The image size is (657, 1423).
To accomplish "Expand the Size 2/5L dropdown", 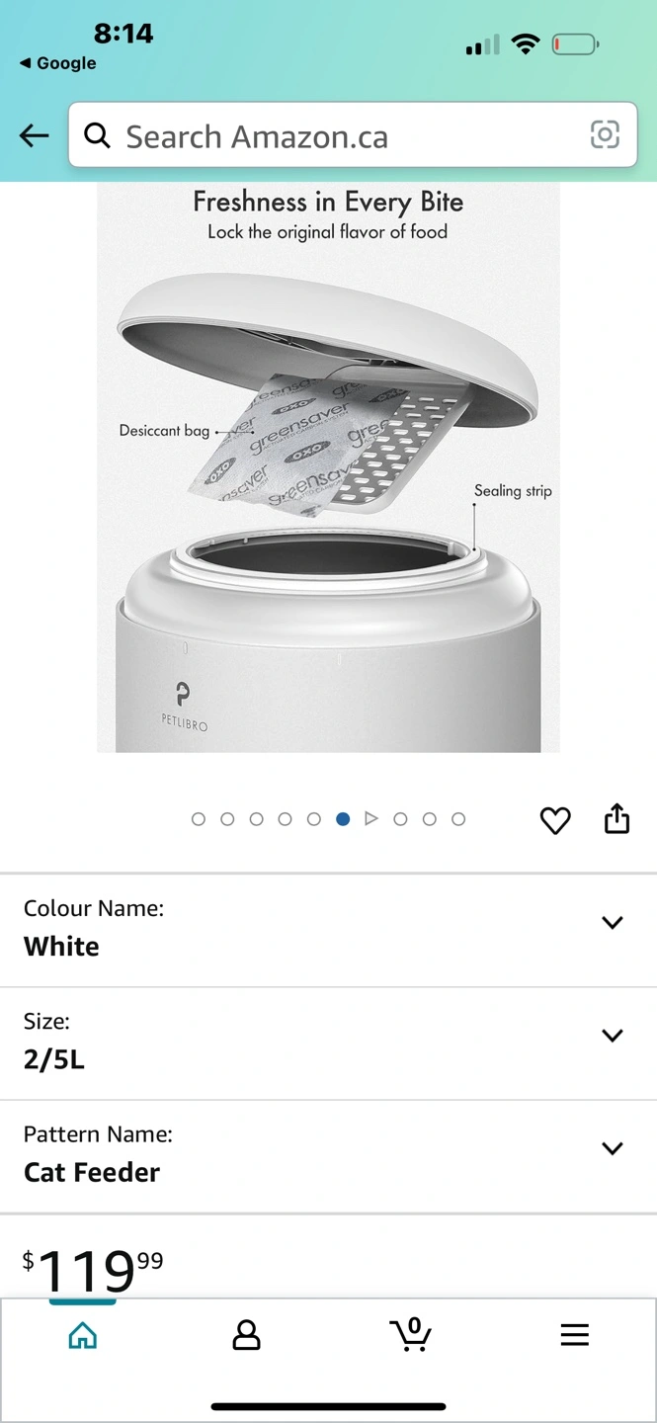I will [x=328, y=1044].
